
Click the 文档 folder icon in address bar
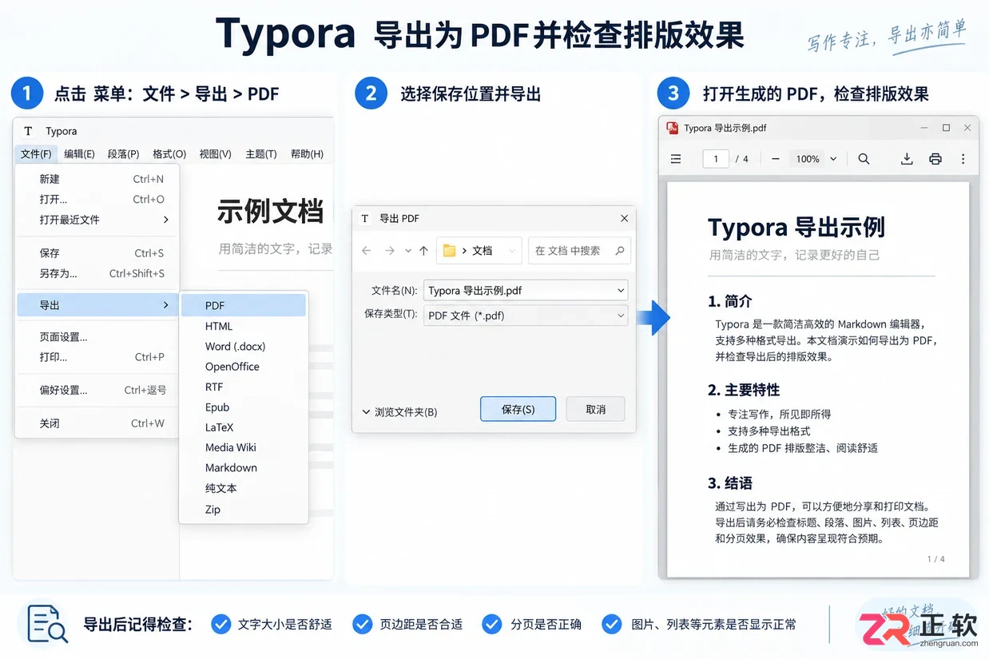click(450, 251)
